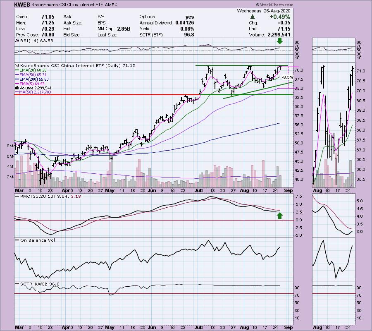Click the red horizontal support line
Image resolution: width=372 pixels, height=331 pixels.
[107, 95]
